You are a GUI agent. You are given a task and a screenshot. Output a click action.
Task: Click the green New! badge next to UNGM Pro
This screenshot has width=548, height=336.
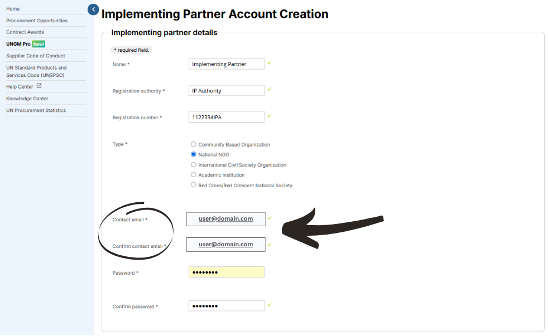pyautogui.click(x=39, y=44)
